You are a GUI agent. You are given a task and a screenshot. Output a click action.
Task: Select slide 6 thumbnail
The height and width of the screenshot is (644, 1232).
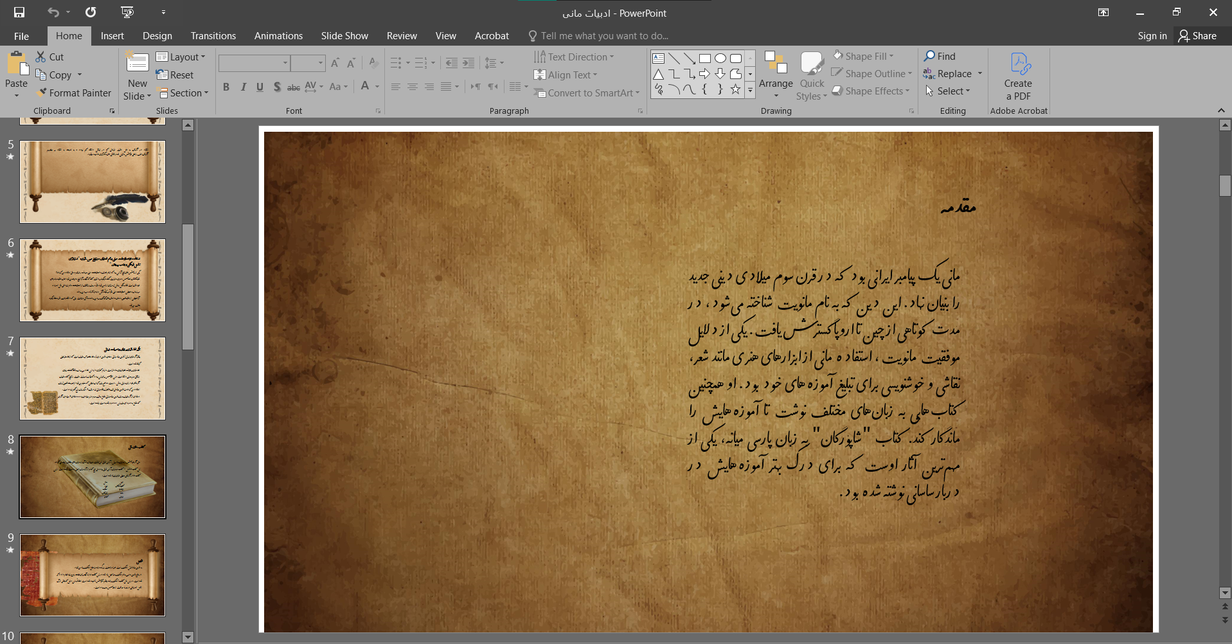93,280
